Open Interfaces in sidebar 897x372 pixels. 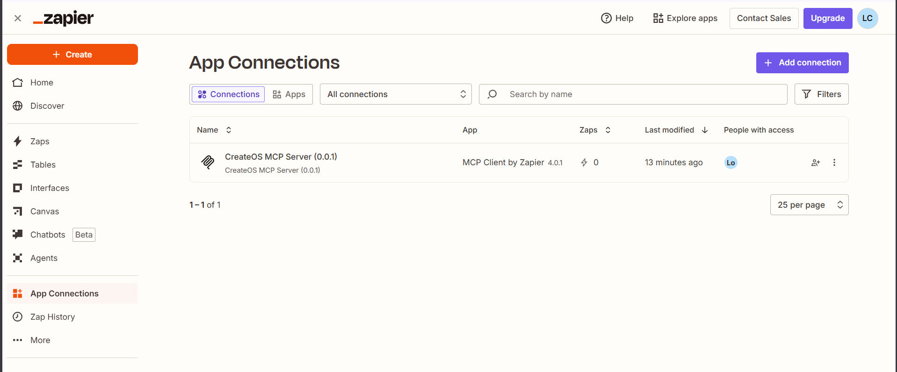tap(72, 188)
